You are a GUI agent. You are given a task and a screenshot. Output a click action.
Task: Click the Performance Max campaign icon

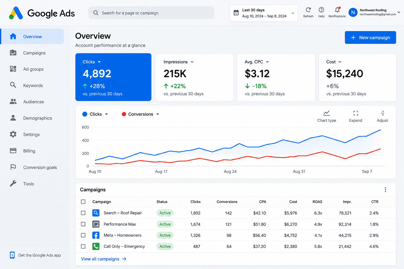tap(96, 224)
